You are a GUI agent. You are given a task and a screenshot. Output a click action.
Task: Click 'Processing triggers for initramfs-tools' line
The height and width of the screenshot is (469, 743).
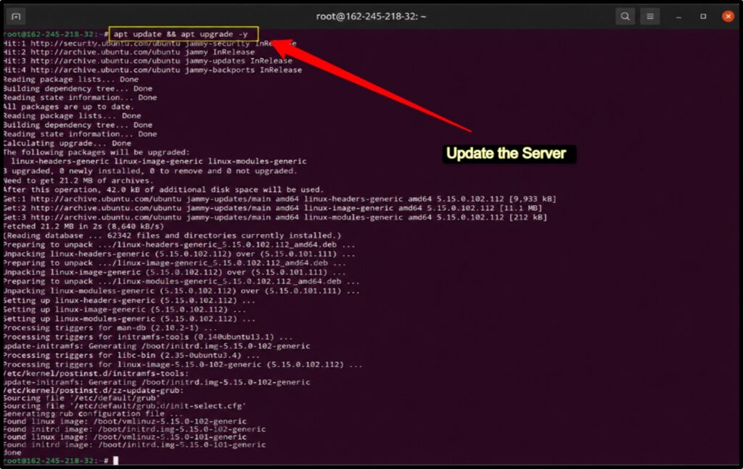coord(148,337)
